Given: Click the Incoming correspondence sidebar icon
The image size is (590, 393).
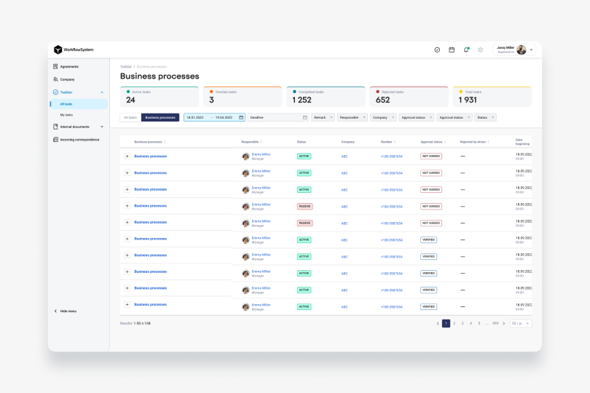Looking at the screenshot, I should point(55,140).
